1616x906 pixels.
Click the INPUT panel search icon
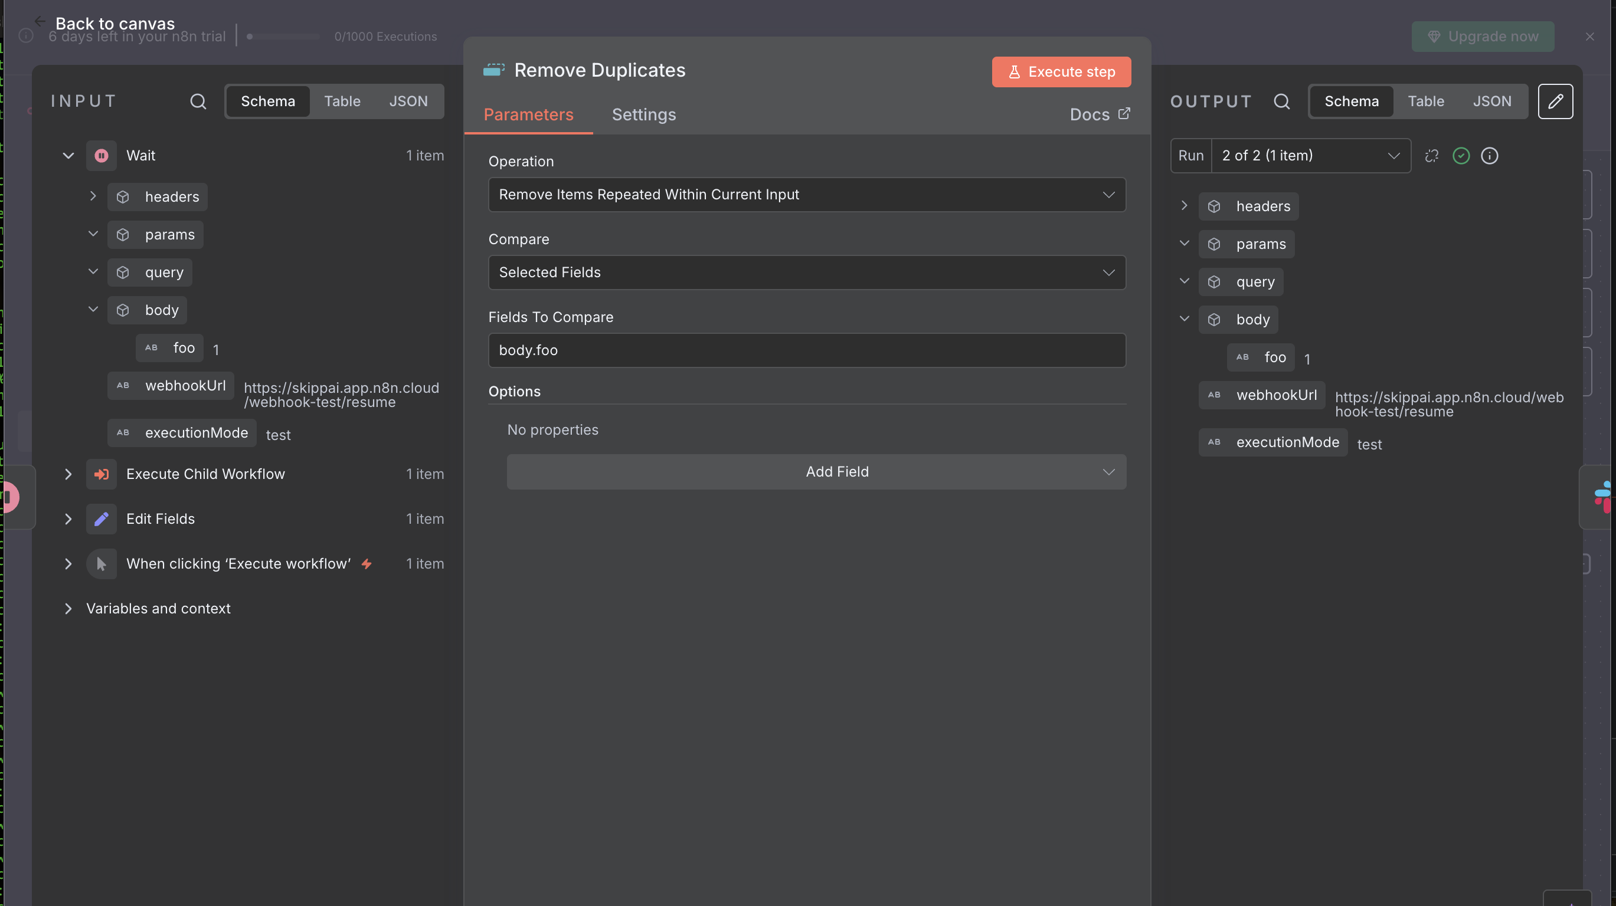(x=198, y=101)
